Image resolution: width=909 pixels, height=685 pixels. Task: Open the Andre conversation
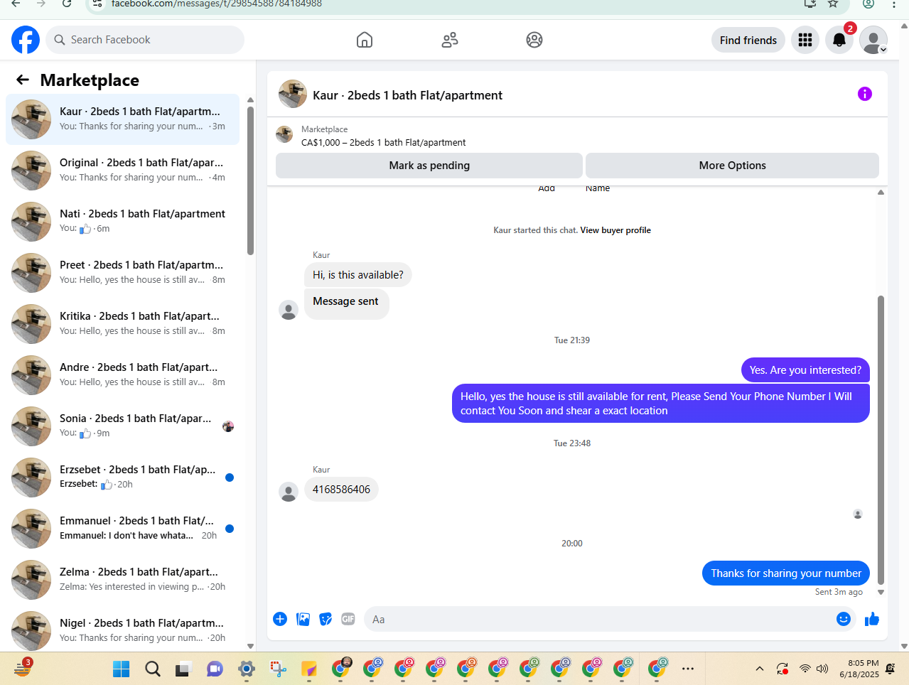click(122, 374)
